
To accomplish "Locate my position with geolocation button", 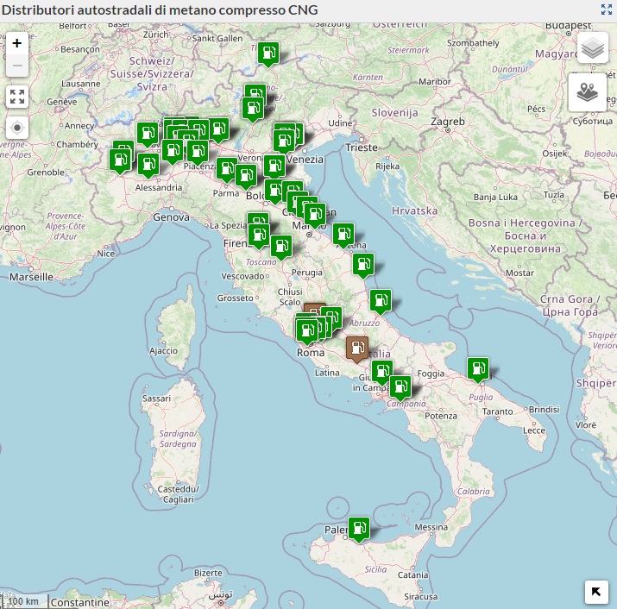I will tap(17, 128).
